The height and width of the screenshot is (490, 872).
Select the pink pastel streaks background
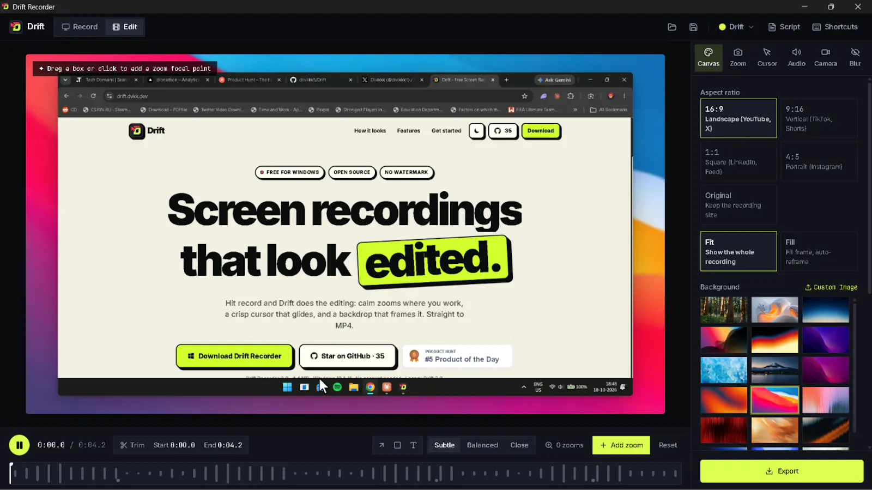pyautogui.click(x=826, y=400)
